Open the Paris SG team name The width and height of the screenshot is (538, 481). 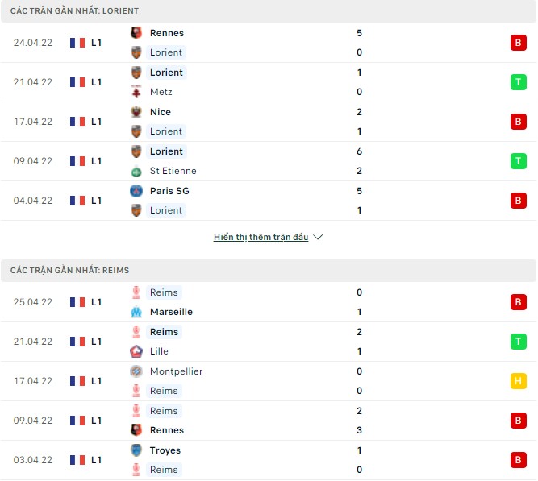(x=169, y=191)
